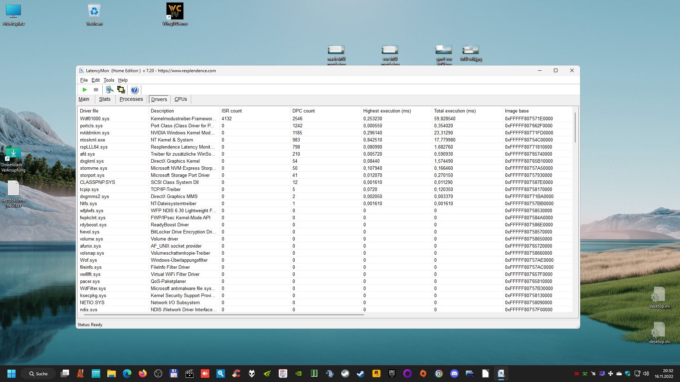This screenshot has width=680, height=382.
Task: Switch to the Processes tab
Action: 131,99
